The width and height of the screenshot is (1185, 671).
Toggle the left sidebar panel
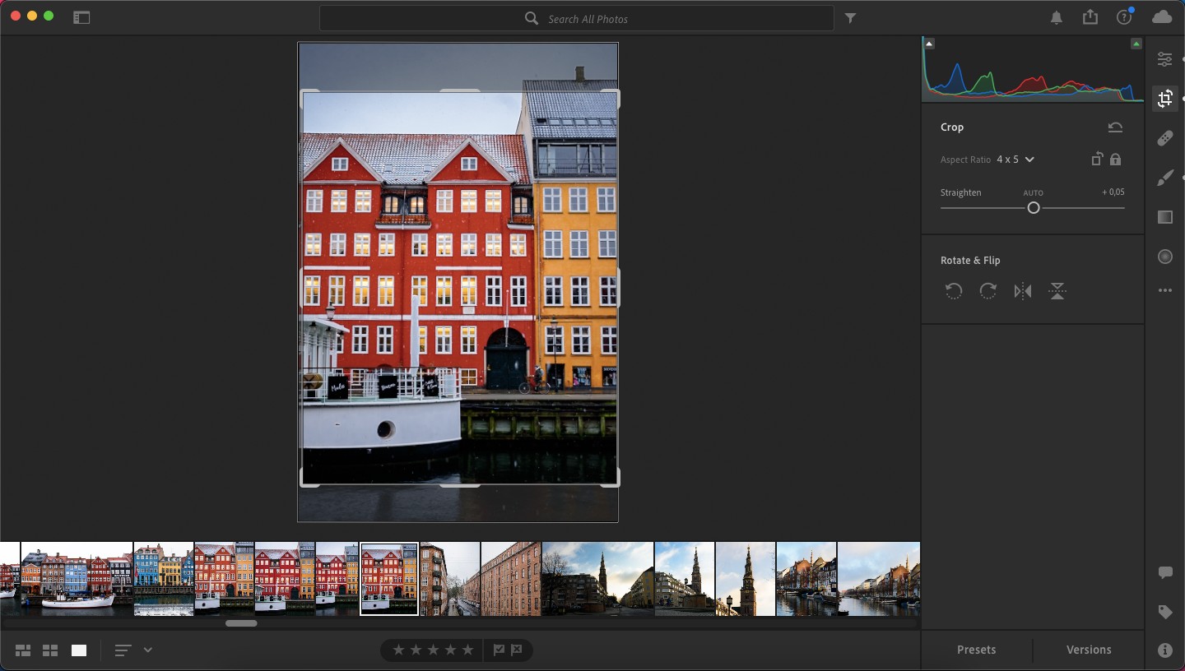81,17
